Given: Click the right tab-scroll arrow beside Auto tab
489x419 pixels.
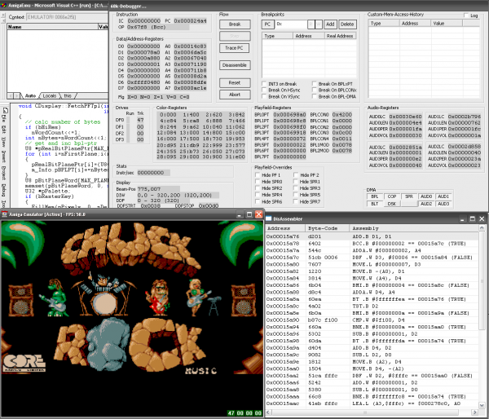Looking at the screenshot, I should [17, 95].
